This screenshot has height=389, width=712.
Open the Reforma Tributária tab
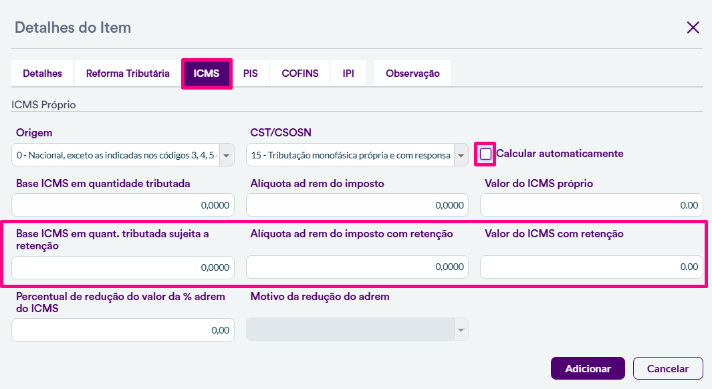pyautogui.click(x=128, y=74)
